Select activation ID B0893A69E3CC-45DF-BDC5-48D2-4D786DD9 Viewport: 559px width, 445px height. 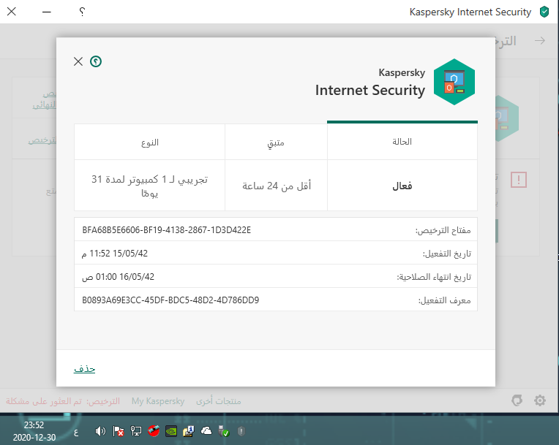click(x=170, y=300)
